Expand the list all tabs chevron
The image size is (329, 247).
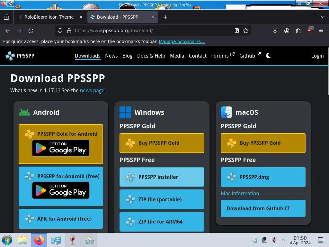pyautogui.click(x=323, y=17)
